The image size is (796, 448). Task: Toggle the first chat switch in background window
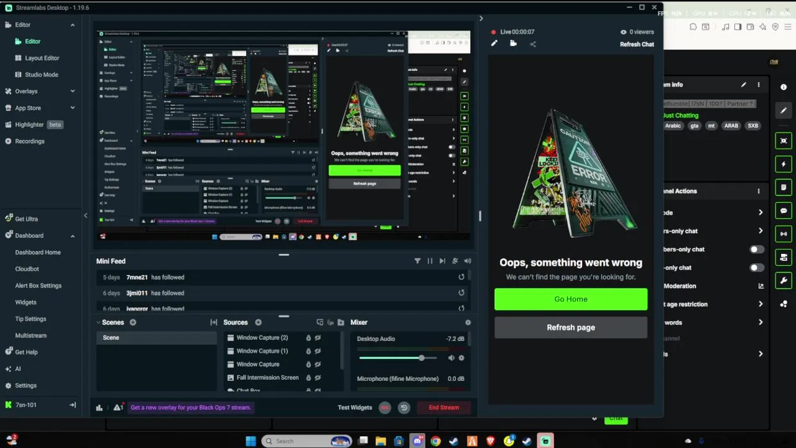[x=756, y=250]
